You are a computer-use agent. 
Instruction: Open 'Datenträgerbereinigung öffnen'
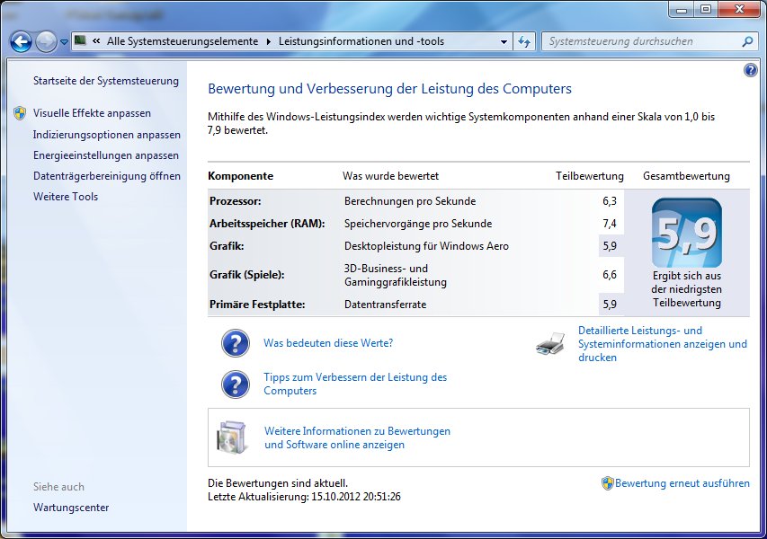(107, 175)
